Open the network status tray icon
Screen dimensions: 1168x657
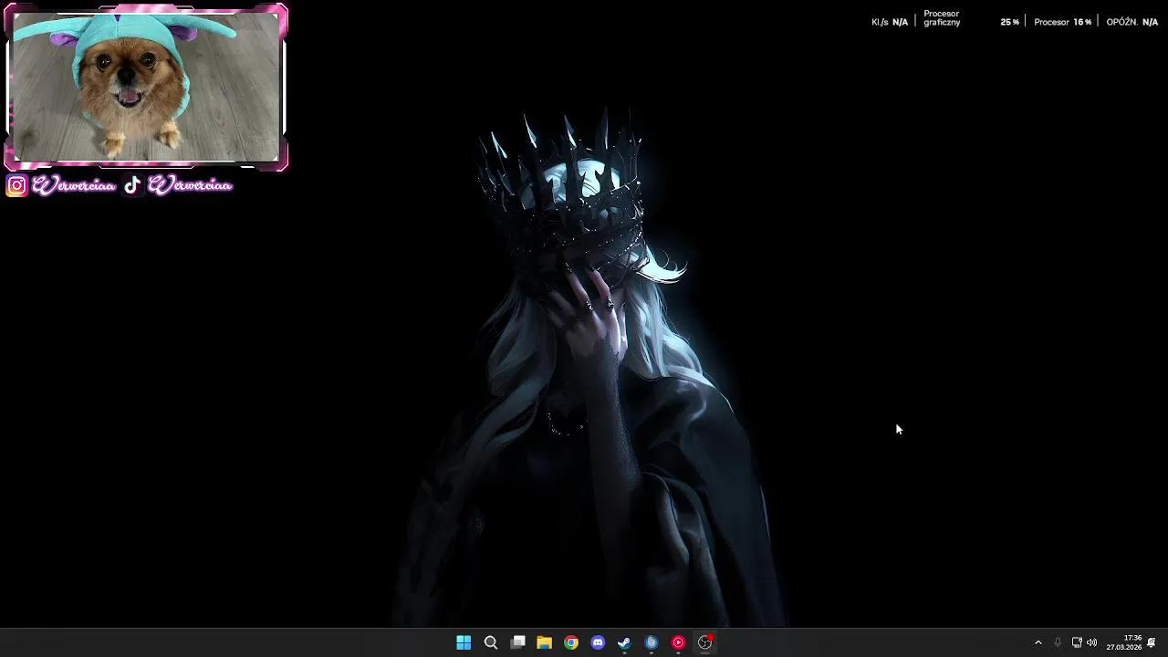[x=1077, y=642]
